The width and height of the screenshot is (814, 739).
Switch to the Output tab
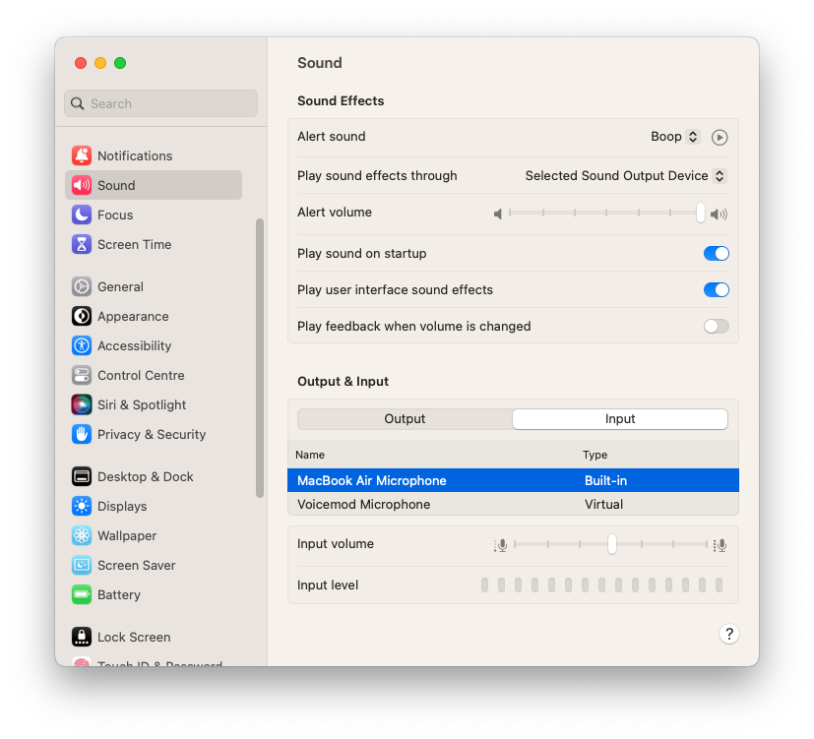[405, 418]
